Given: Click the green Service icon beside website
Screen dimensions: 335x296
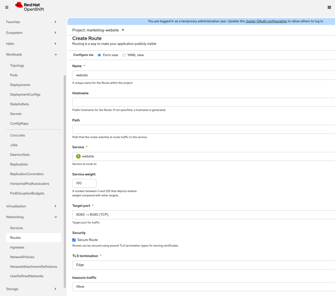Looking at the screenshot, I should tap(78, 156).
